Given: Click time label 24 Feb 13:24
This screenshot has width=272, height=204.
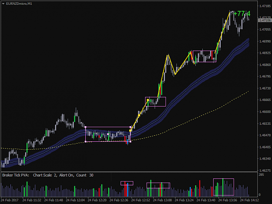Looking at the screenshot, I should 184,200.
